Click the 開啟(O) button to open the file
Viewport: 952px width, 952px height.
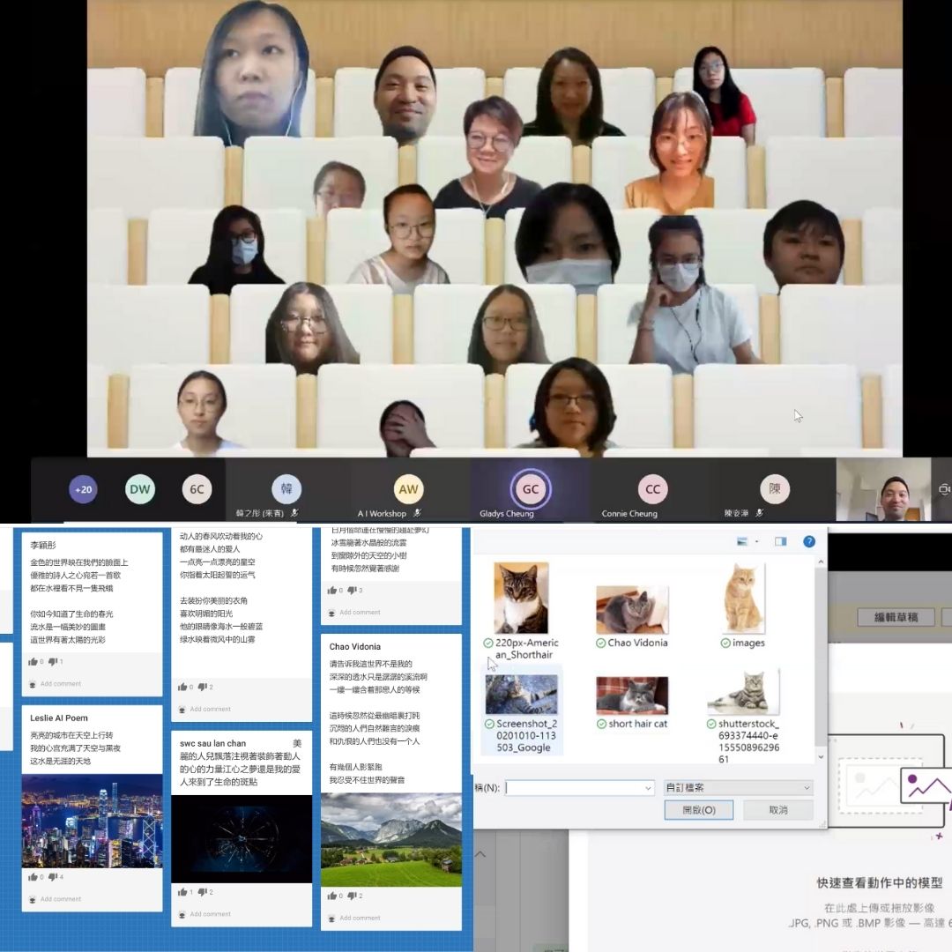(699, 809)
